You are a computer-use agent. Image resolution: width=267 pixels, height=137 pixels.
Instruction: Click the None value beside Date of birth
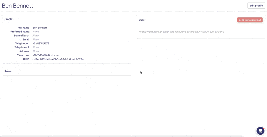click(x=36, y=36)
